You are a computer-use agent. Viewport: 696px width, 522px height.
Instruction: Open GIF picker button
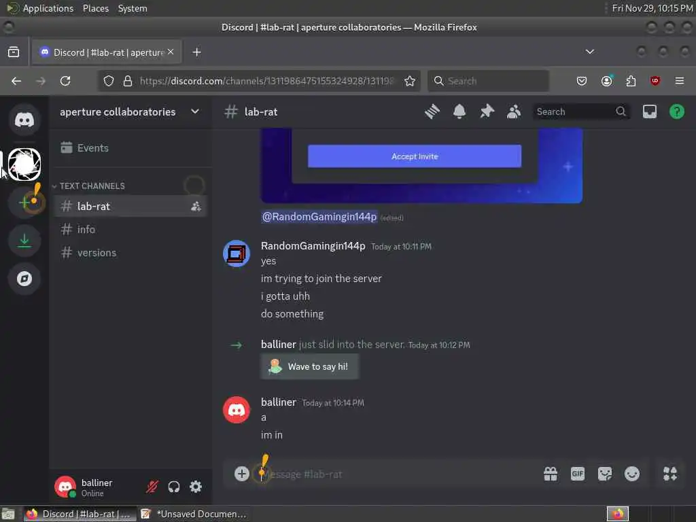point(578,474)
